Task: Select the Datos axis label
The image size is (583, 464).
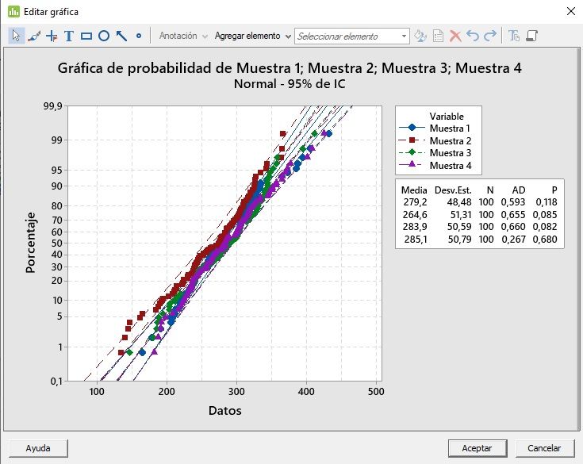Action: tap(225, 411)
